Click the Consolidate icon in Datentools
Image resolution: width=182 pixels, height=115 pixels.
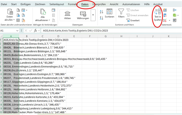pos(175,10)
